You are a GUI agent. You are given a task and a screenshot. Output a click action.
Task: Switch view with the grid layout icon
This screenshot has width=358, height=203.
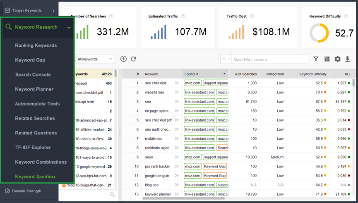tap(327, 59)
